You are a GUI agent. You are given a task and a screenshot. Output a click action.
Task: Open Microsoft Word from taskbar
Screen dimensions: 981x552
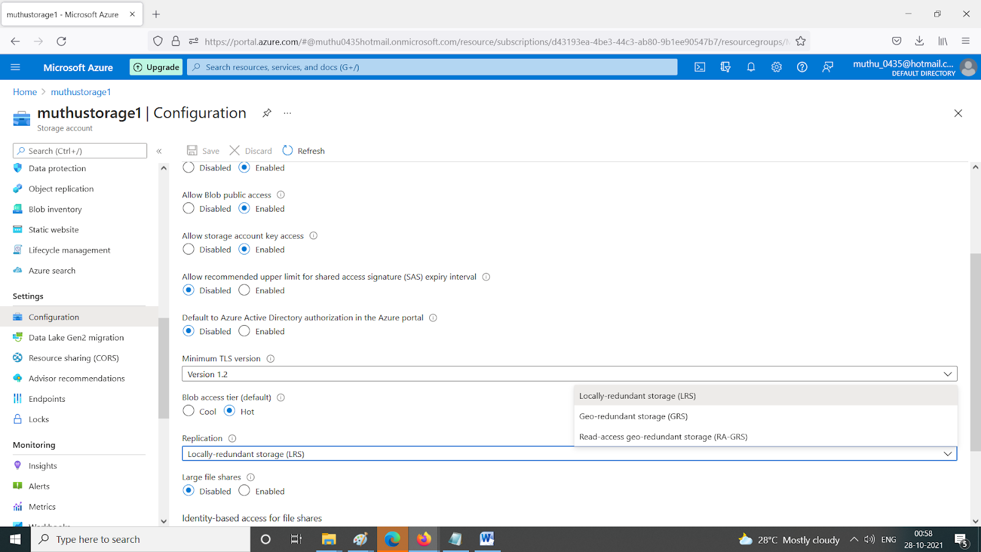pyautogui.click(x=487, y=539)
